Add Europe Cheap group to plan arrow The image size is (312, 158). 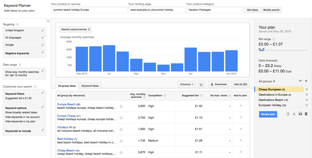point(241,117)
